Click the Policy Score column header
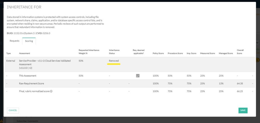 (x=158, y=53)
